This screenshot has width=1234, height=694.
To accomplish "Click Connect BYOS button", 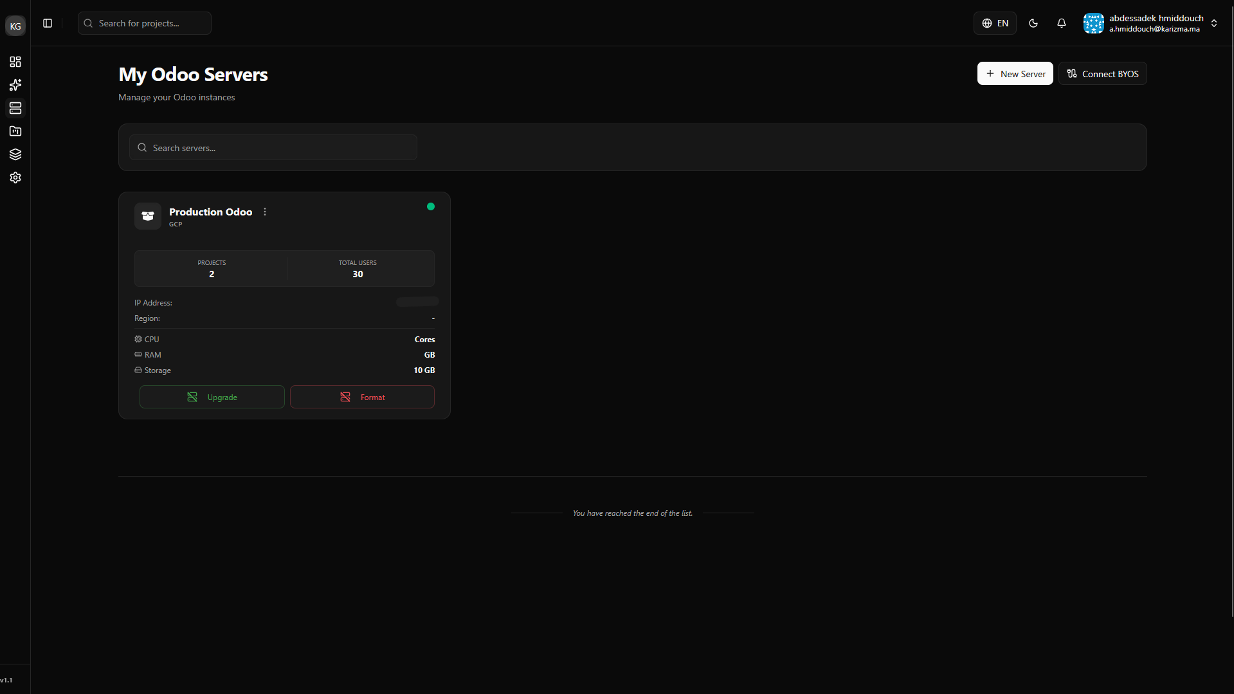I will [x=1103, y=73].
